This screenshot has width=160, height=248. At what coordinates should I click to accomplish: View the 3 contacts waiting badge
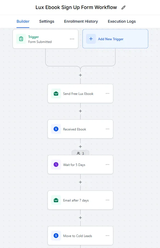click(80, 153)
